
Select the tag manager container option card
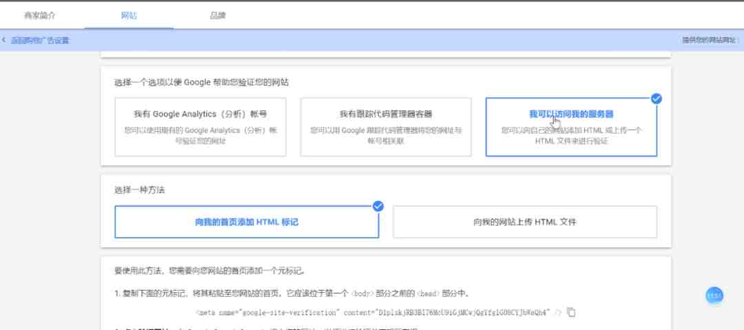tap(386, 127)
